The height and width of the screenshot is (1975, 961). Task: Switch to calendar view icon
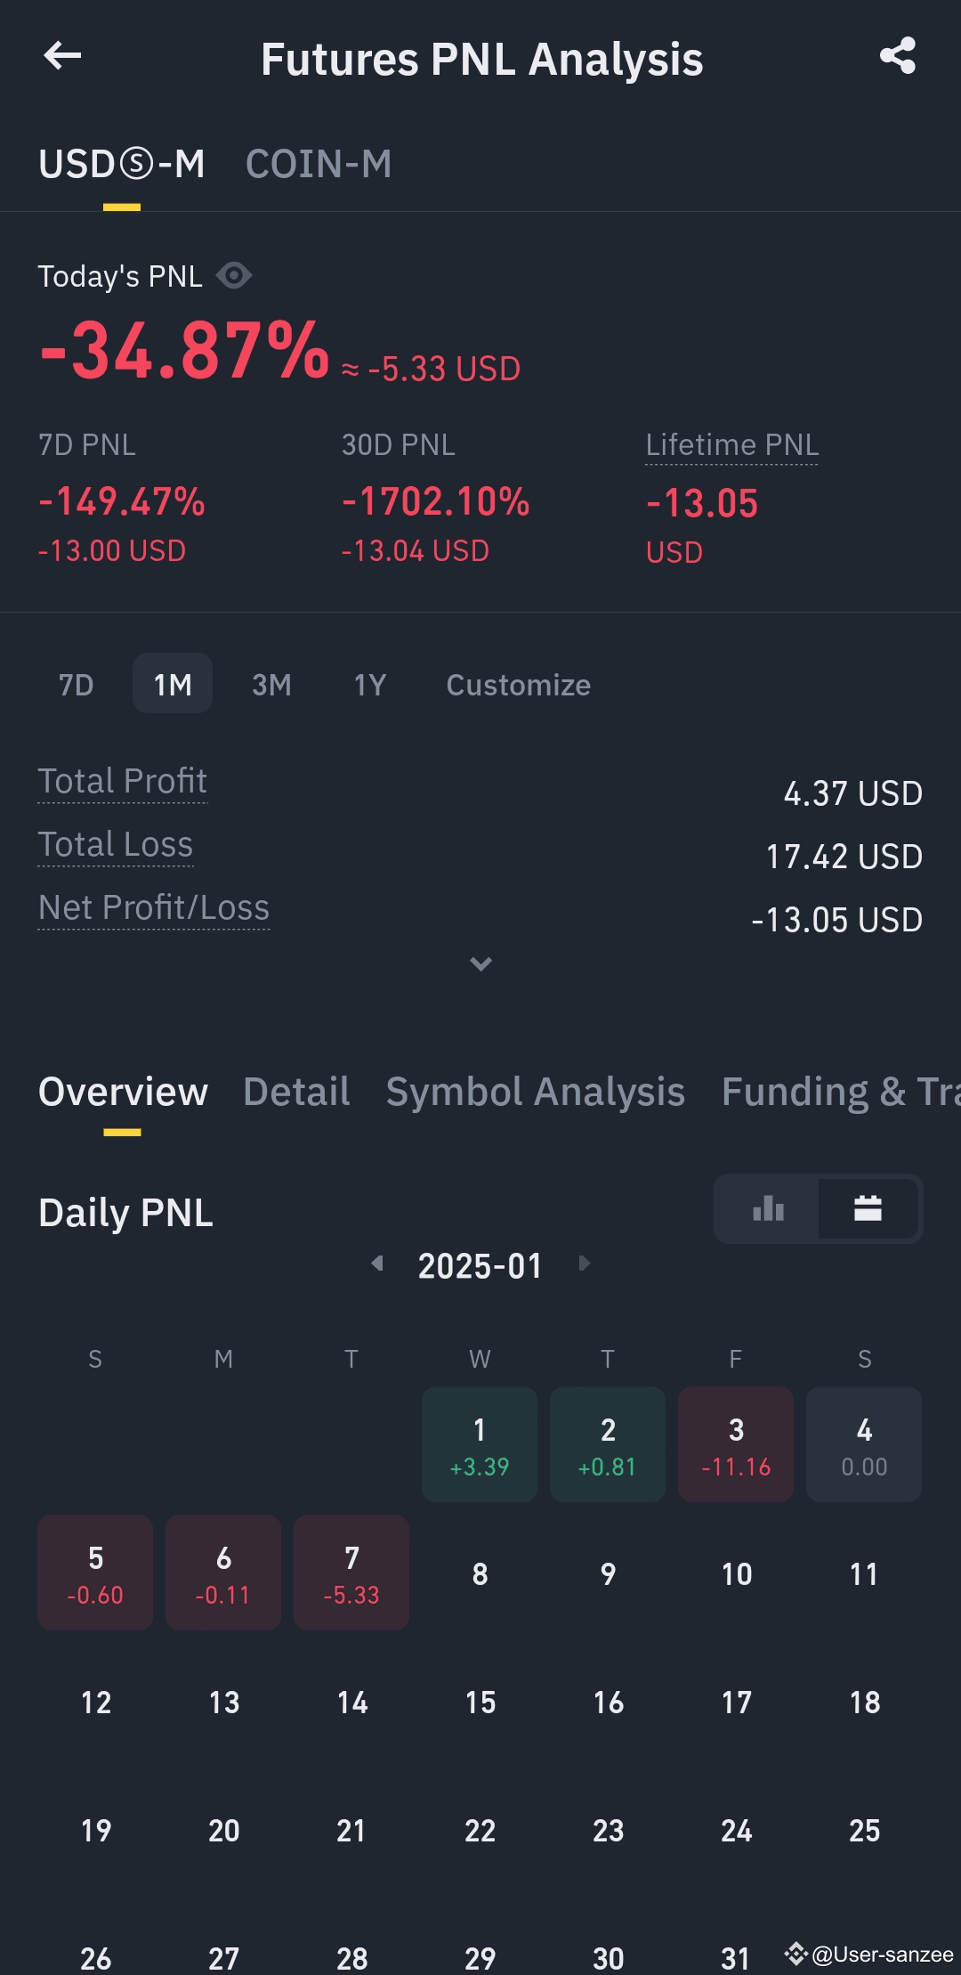(x=868, y=1208)
